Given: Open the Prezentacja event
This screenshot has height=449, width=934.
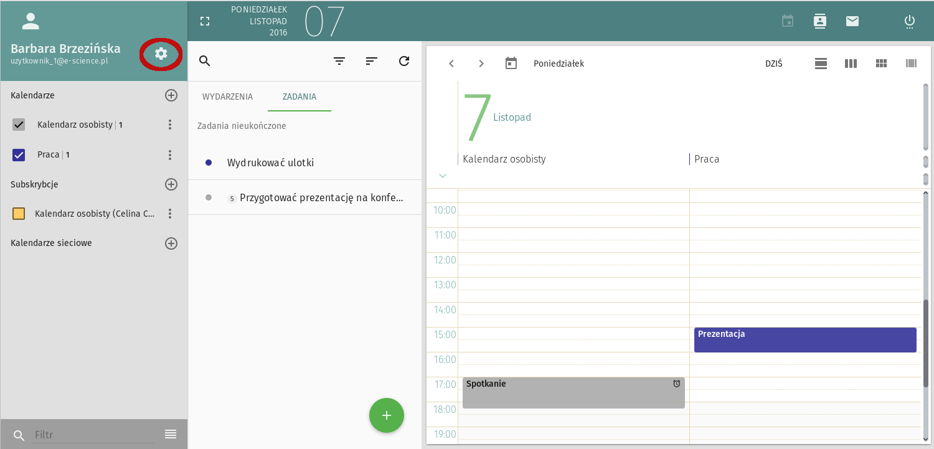Looking at the screenshot, I should (805, 340).
